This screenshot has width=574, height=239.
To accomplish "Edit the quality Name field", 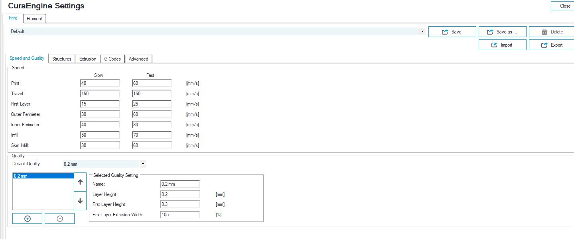I will 180,184.
